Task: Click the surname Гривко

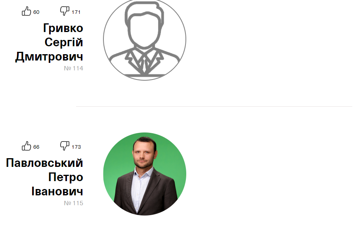Action: pos(63,28)
